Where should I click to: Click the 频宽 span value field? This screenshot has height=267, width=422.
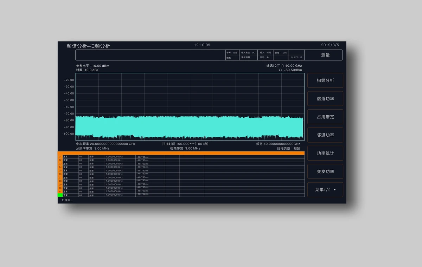[x=278, y=144]
